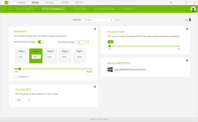Choose the Stage 4 card
This screenshot has height=122, width=198.
pos(65,56)
